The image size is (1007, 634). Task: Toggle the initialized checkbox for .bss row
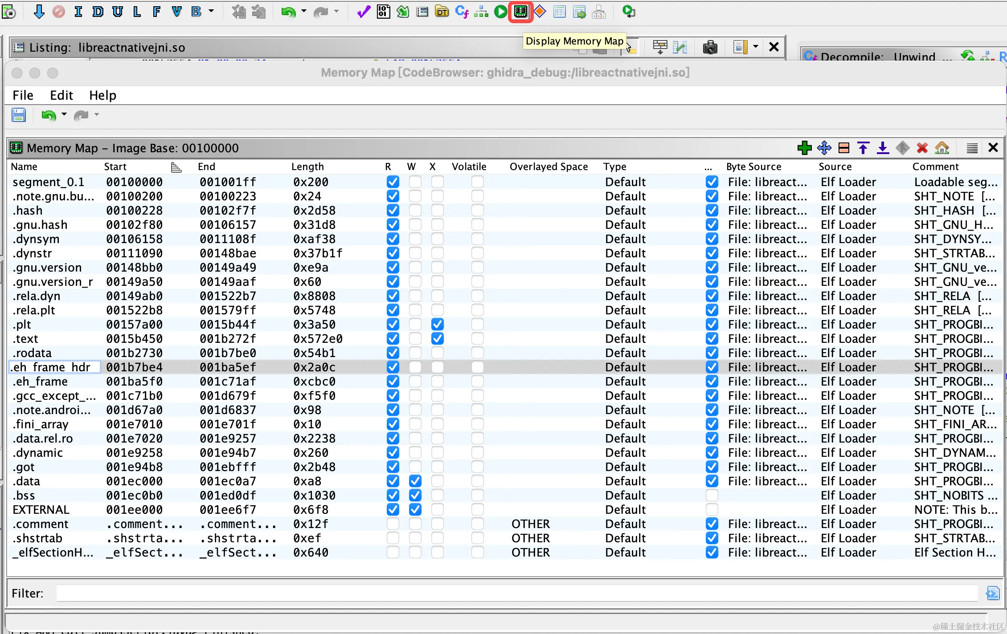(x=712, y=495)
